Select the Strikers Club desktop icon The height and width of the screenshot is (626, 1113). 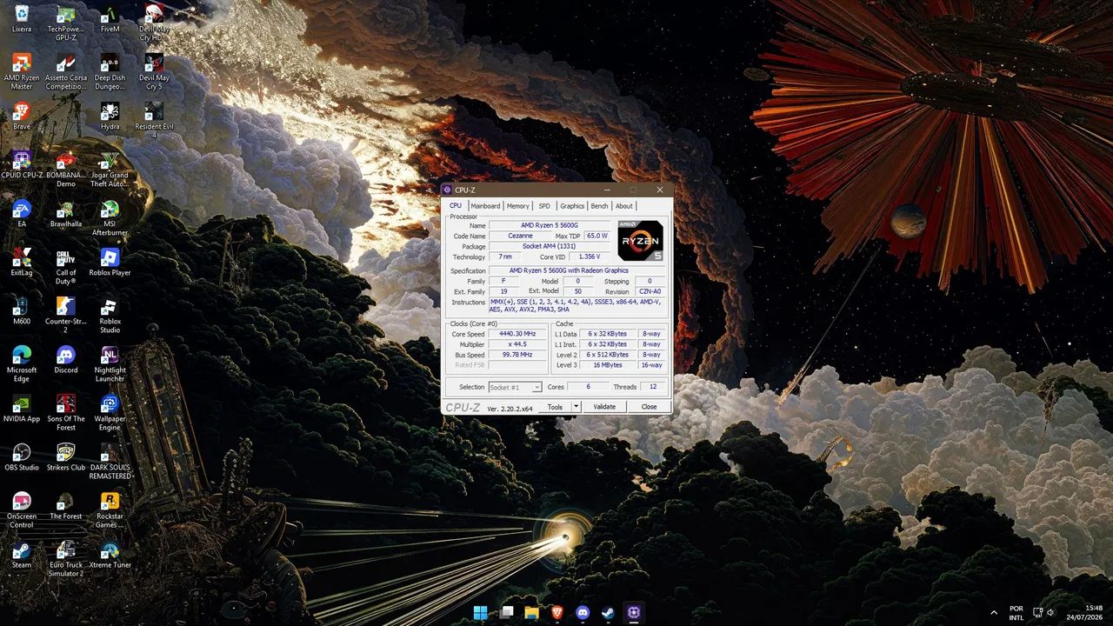click(66, 457)
